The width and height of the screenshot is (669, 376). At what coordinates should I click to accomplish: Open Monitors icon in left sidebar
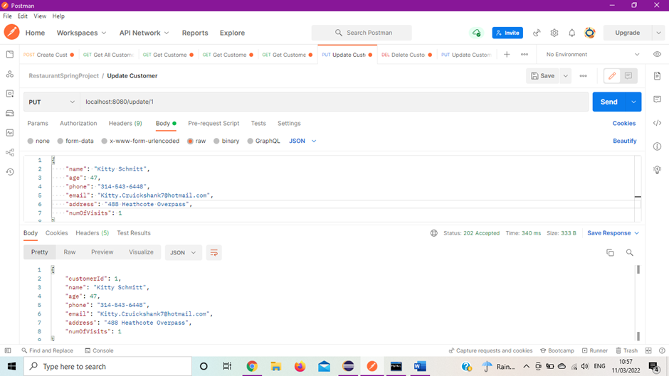tap(10, 133)
